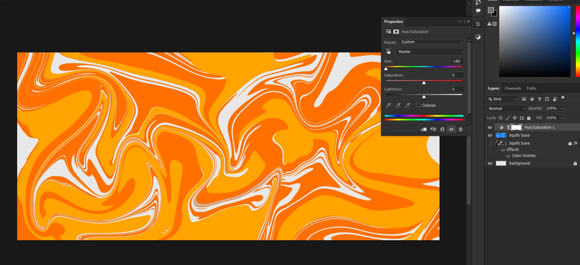Open the Properties panel icon in the dock
The width and height of the screenshot is (580, 265).
click(478, 24)
